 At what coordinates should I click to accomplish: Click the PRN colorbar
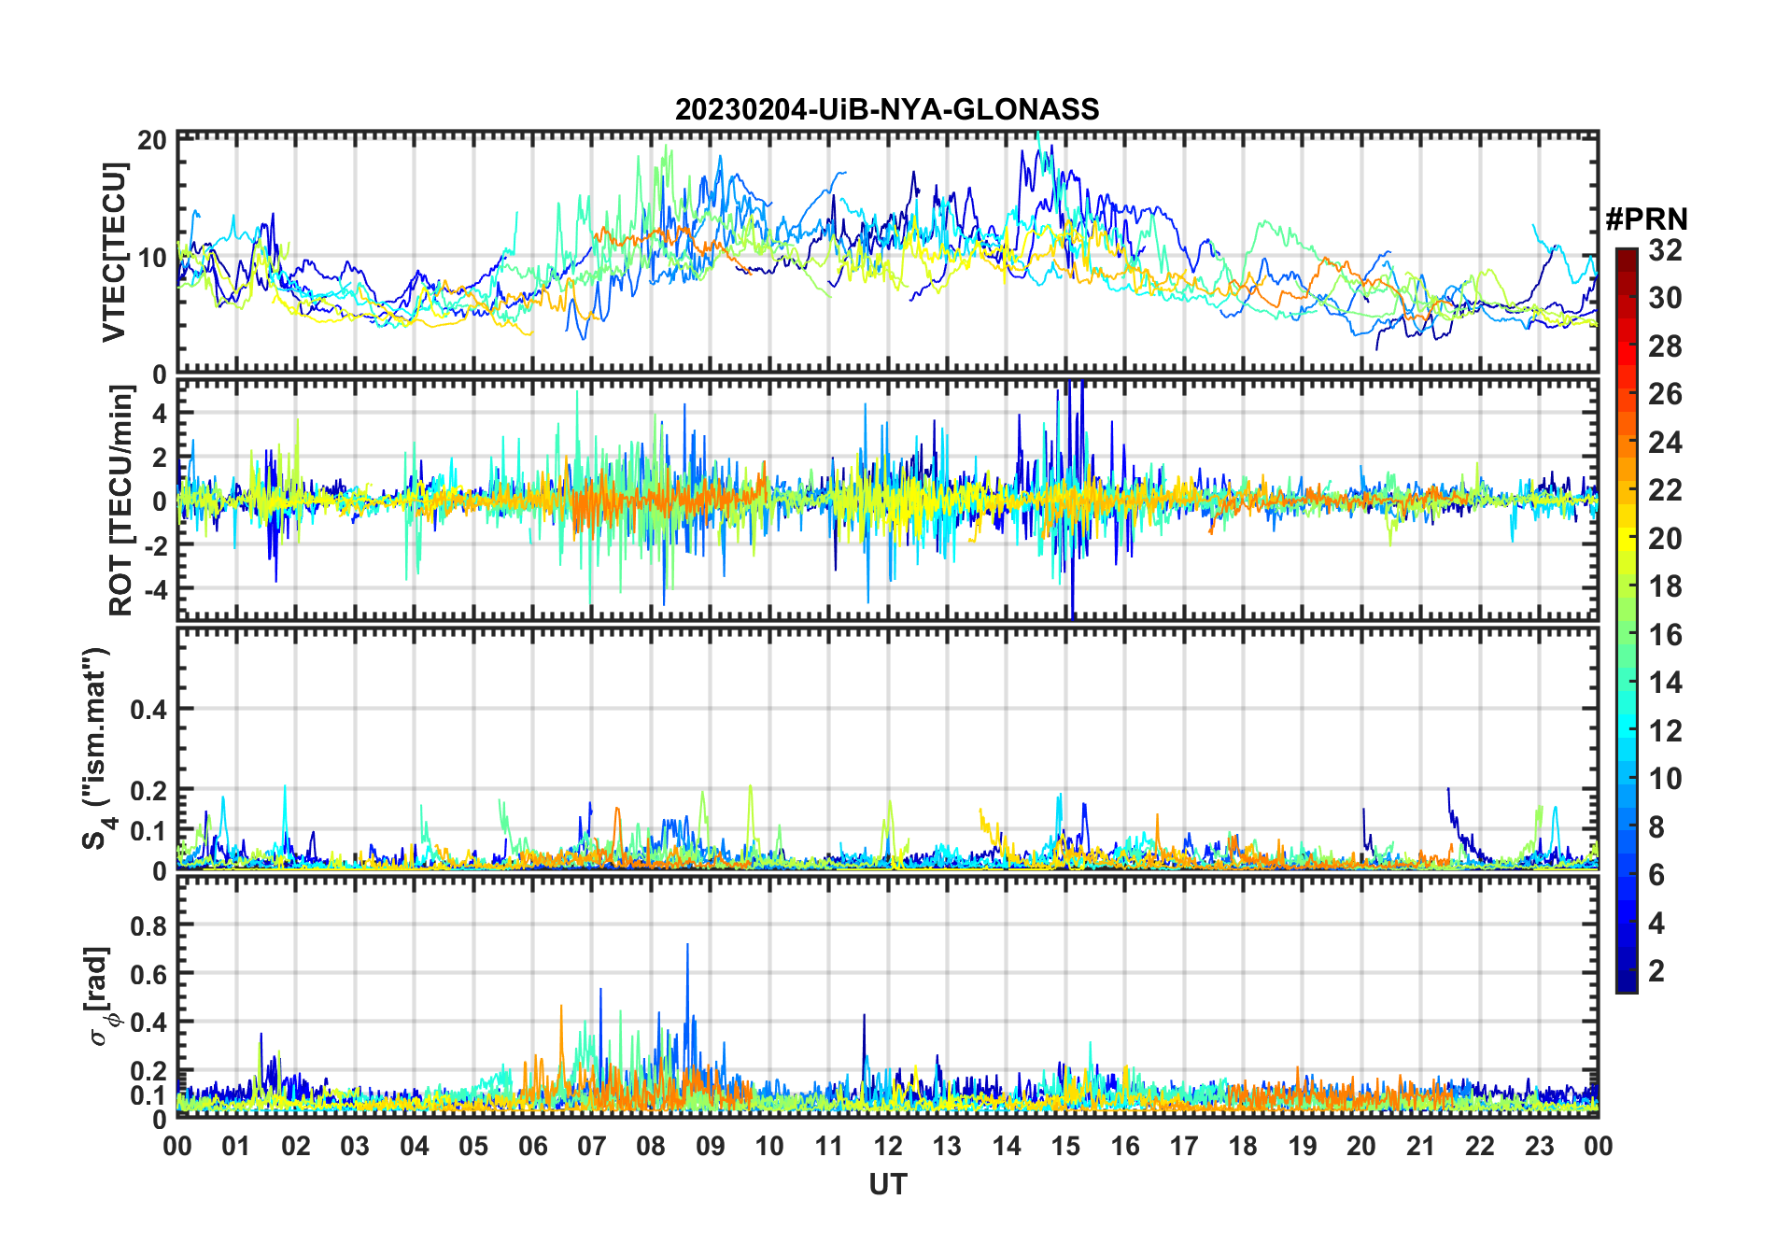[1627, 620]
